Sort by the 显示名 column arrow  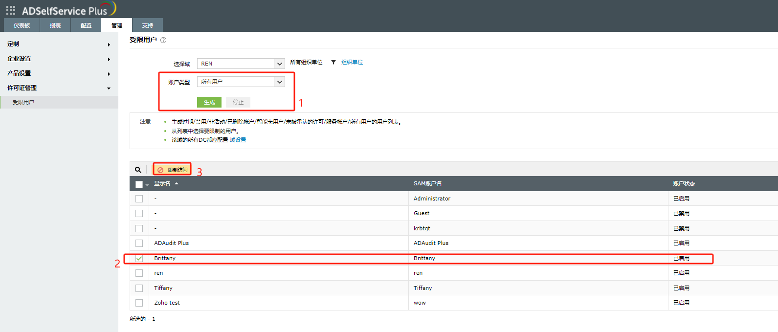pos(177,184)
